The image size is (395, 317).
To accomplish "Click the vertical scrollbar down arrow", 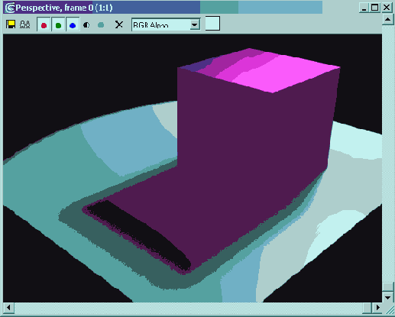I will coord(388,297).
